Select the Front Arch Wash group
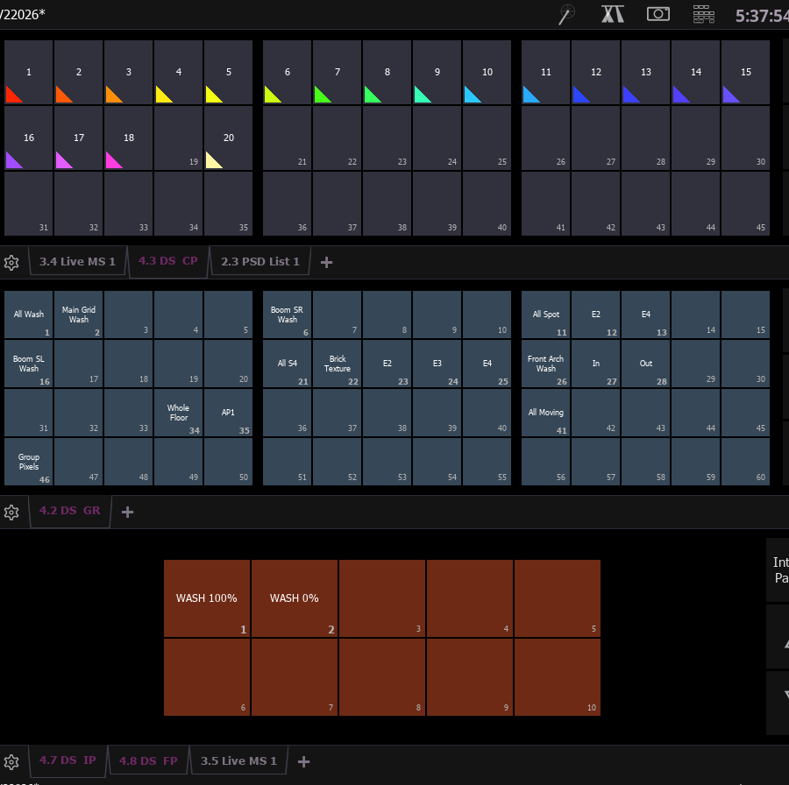The height and width of the screenshot is (785, 789). click(546, 364)
